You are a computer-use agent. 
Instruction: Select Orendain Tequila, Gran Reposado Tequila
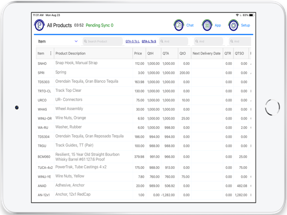pyautogui.click(x=89, y=136)
